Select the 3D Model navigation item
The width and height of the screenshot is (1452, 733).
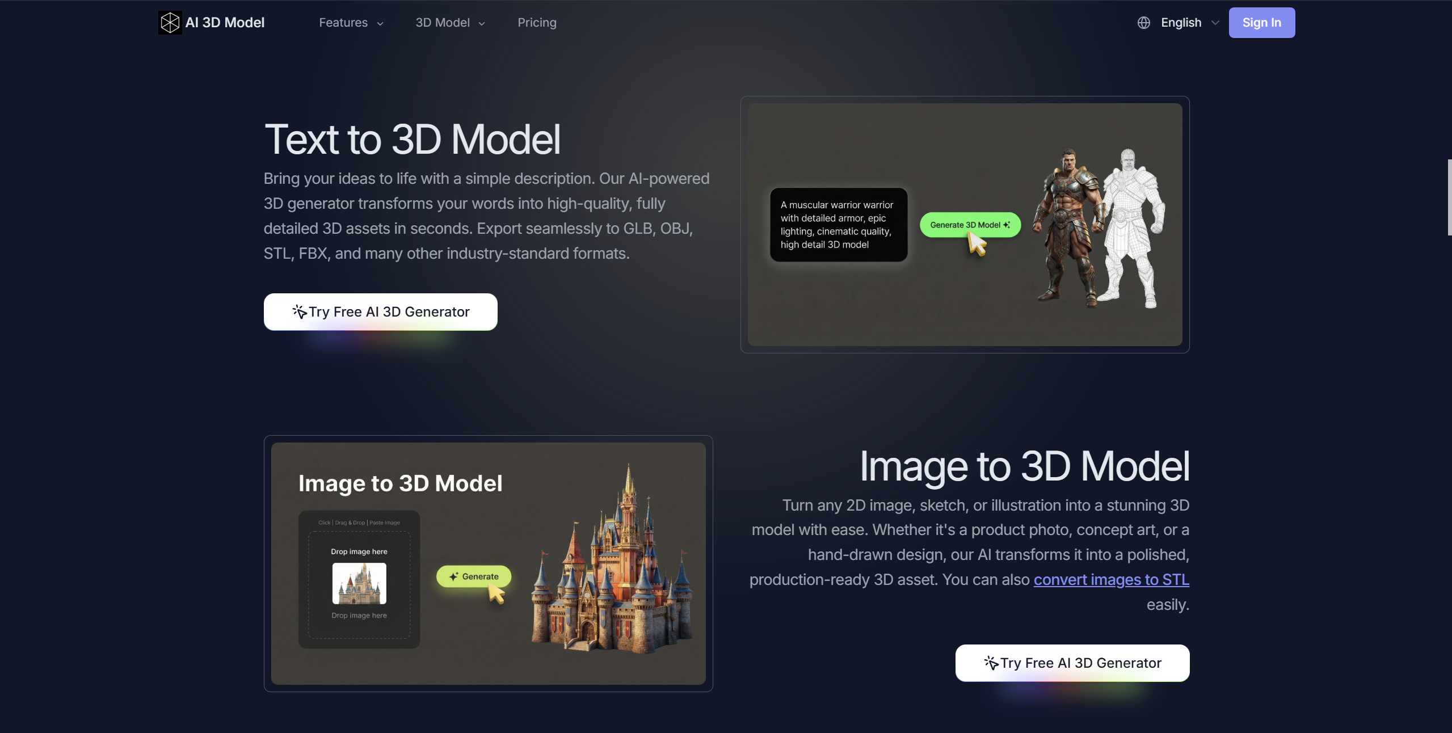[443, 23]
